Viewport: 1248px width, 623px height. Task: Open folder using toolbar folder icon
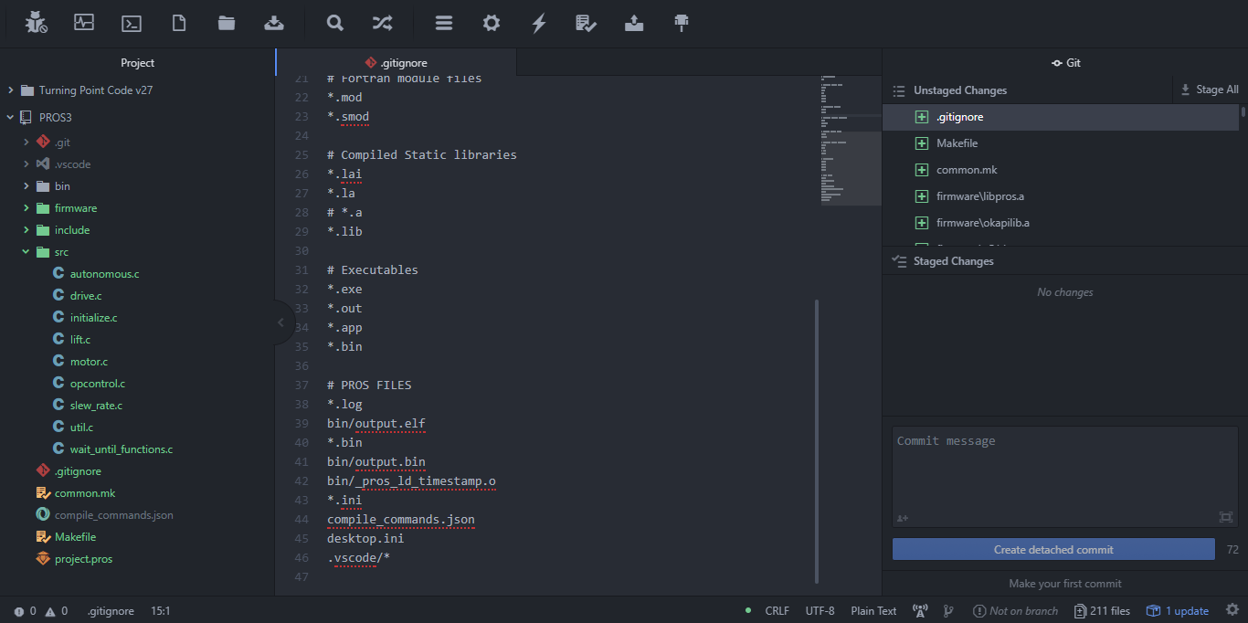coord(227,23)
